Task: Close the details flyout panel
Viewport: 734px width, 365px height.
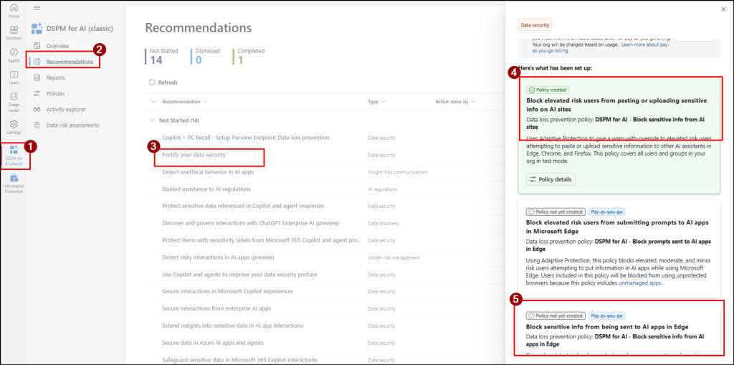Action: [x=724, y=9]
